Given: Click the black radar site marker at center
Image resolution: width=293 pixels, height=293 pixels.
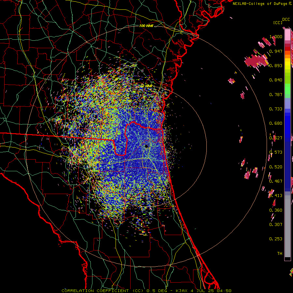Looking at the screenshot, I should pyautogui.click(x=147, y=146).
